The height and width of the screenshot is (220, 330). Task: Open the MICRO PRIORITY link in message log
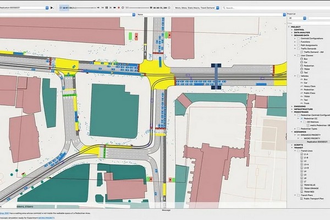pos(46,218)
